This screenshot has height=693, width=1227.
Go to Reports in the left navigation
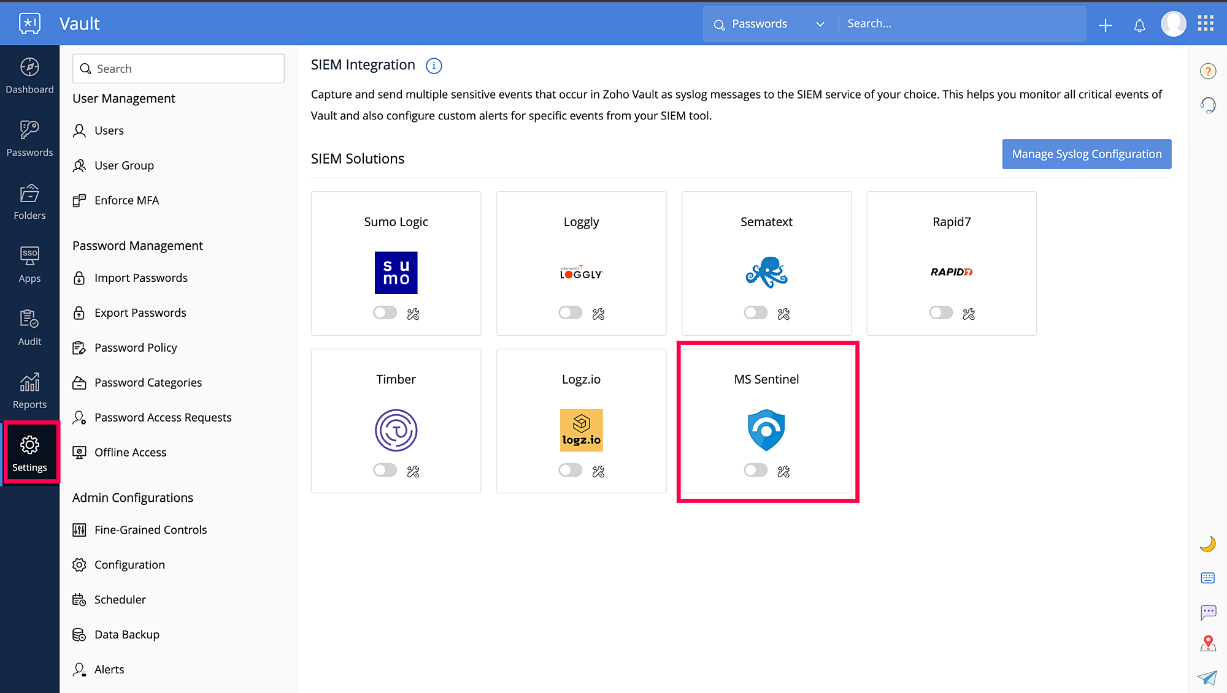tap(29, 391)
